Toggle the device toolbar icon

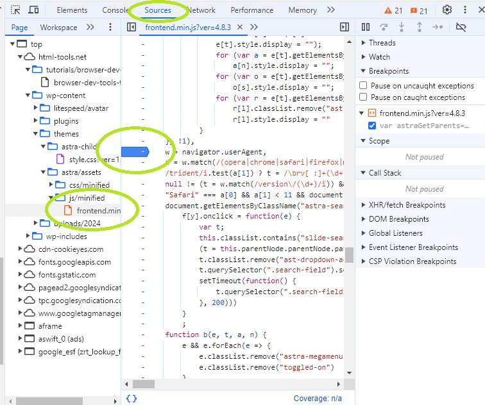(33, 10)
